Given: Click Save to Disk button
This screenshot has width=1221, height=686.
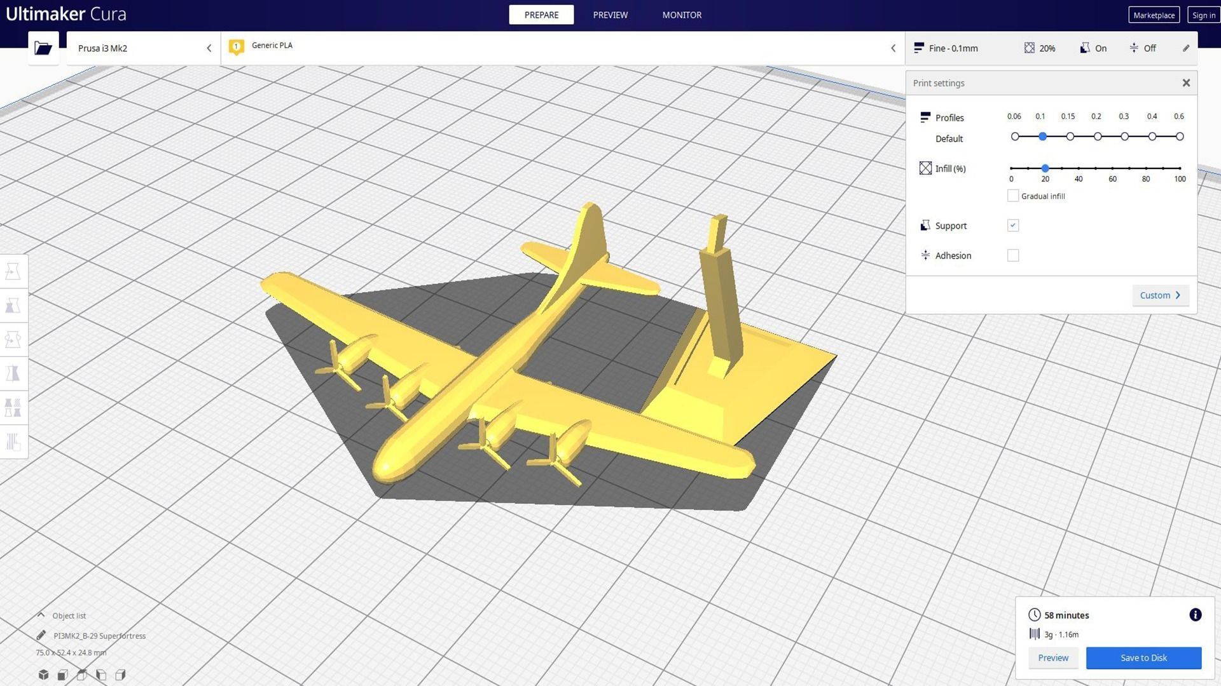Looking at the screenshot, I should [1143, 657].
